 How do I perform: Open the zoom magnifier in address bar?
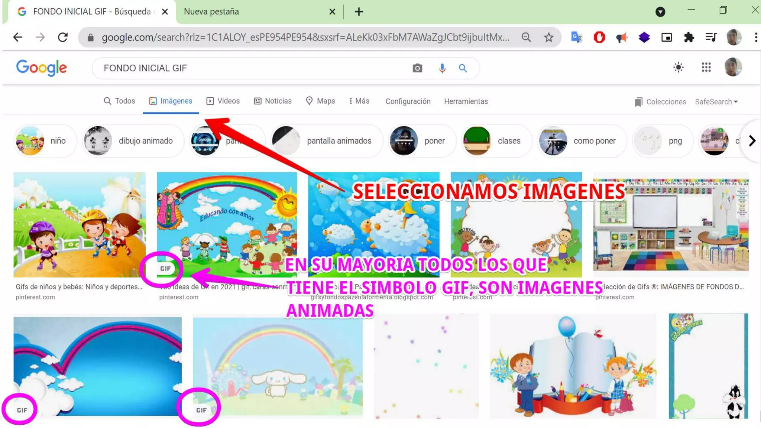[526, 37]
